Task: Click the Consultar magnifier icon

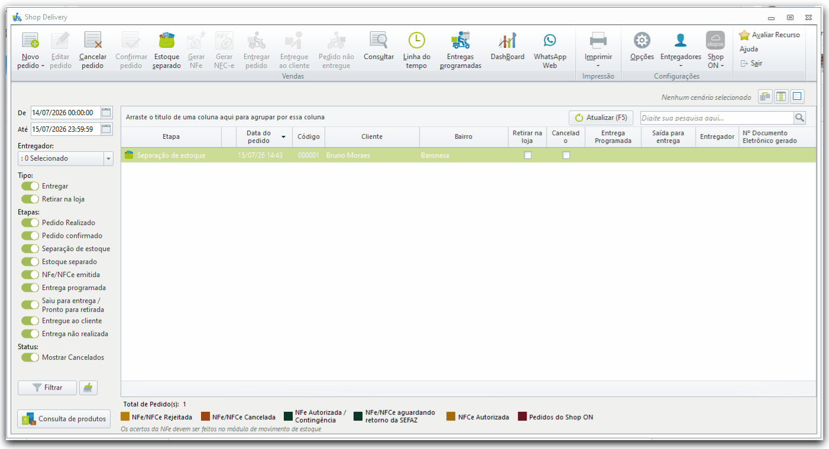Action: [378, 40]
